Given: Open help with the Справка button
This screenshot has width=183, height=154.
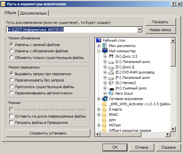Looking at the screenshot, I should (168, 147).
